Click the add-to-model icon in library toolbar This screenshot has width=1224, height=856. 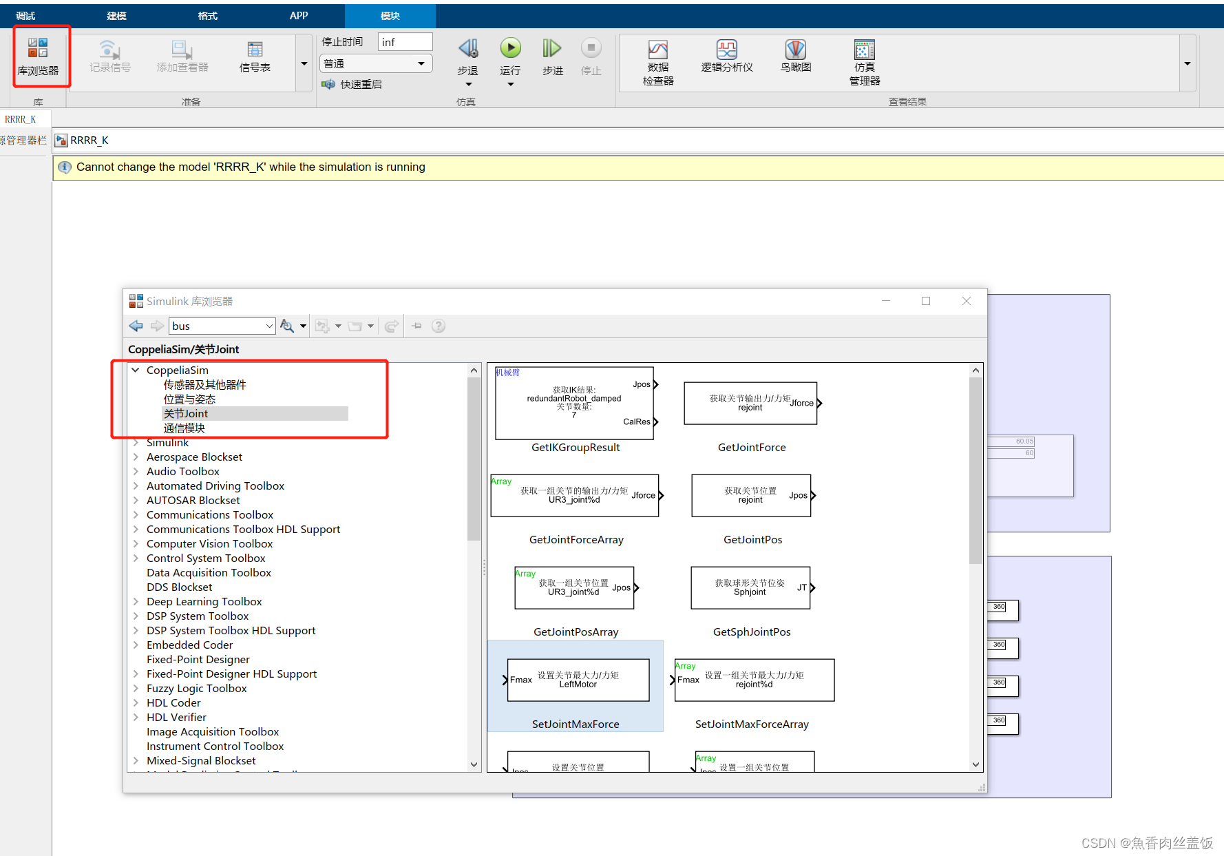click(x=321, y=326)
